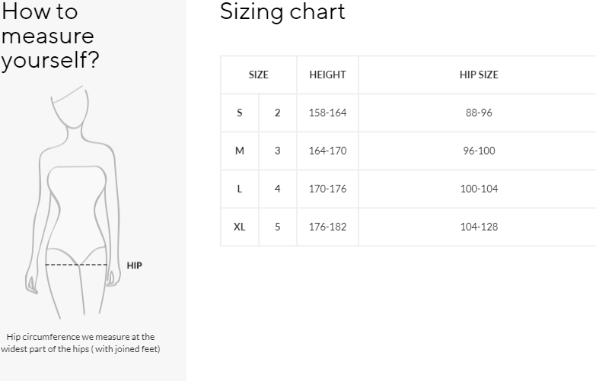Viewport: 596px width, 381px height.
Task: Click the 88-96 hip size value
Action: point(479,113)
